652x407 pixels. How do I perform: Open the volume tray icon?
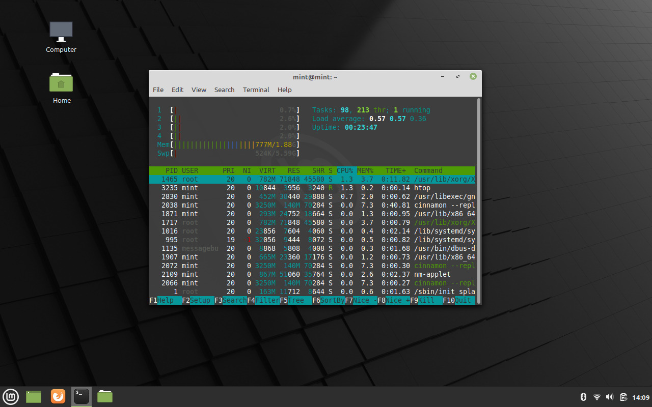tap(610, 397)
